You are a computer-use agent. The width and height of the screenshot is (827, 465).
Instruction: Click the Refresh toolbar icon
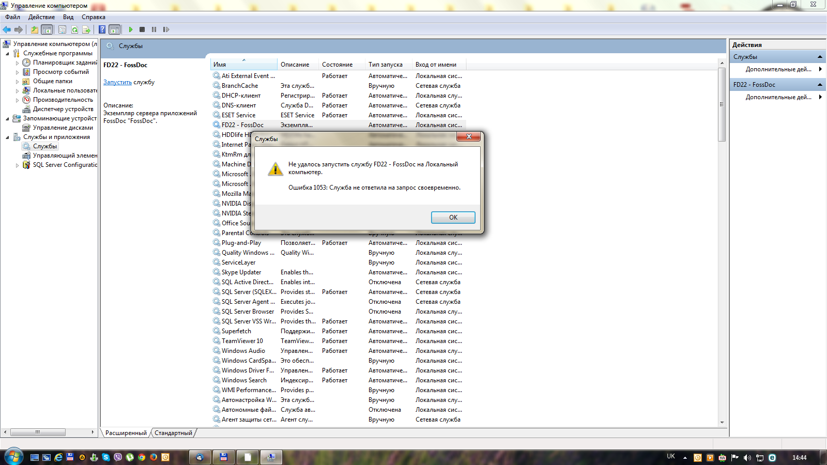pos(74,29)
